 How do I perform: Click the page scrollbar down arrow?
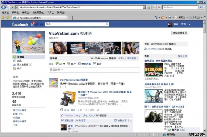click(204, 131)
